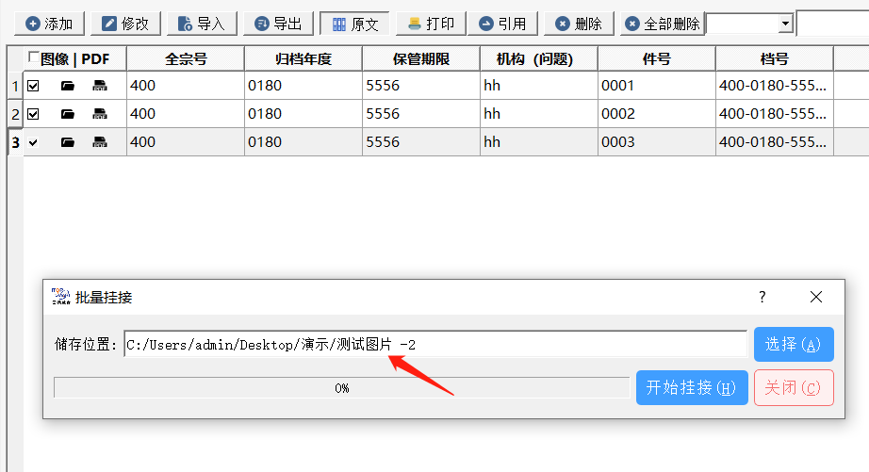The width and height of the screenshot is (869, 472).
Task: Uncheck the checkbox in row 2
Action: (x=34, y=115)
